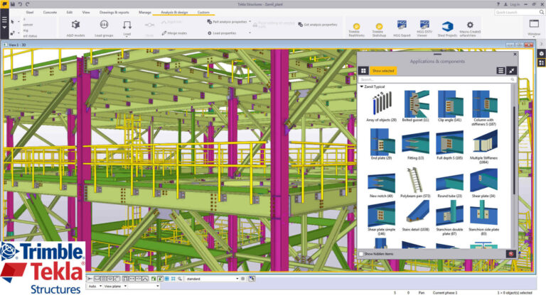Toggle Applications & components side pane icon
Image resolution: width=546 pixels, height=295 pixels.
(x=541, y=62)
